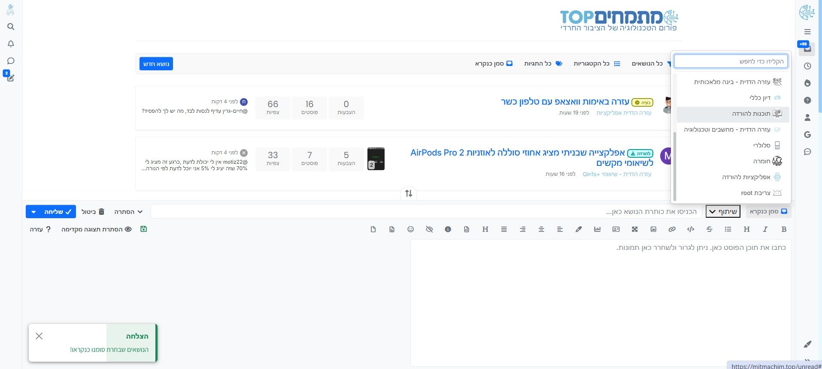Click the Google G icon in sidebar
Viewport: 822px width, 369px height.
[807, 135]
